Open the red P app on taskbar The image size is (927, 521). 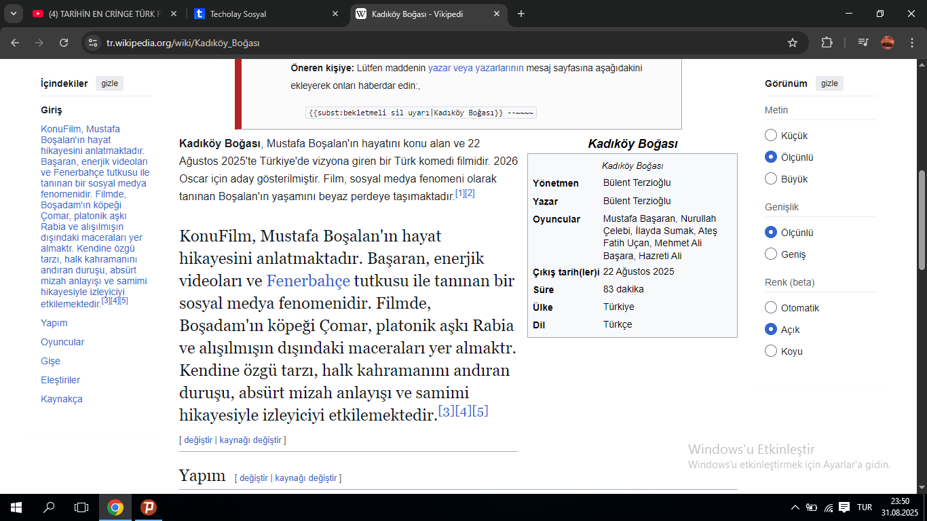(x=148, y=507)
